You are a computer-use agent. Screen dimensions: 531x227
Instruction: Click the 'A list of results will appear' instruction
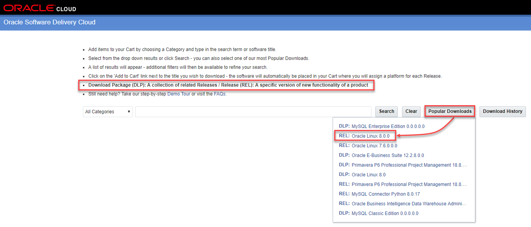[178, 67]
